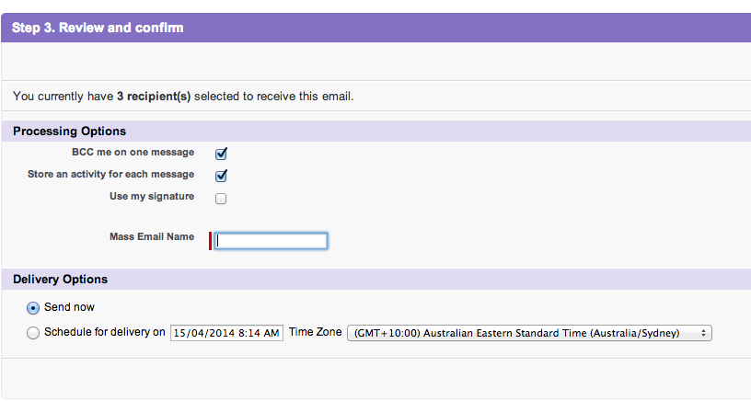The width and height of the screenshot is (751, 401).
Task: Click the 'Schedule for delivery on' label text
Action: point(105,333)
